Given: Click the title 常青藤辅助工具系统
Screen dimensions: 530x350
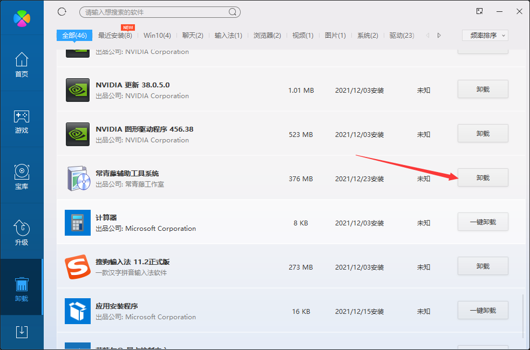Looking at the screenshot, I should tap(127, 173).
